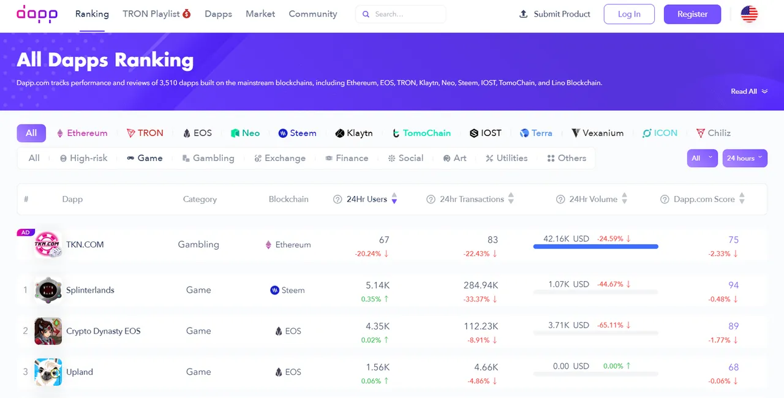Click the dapp logo in header
784x398 pixels.
point(37,14)
